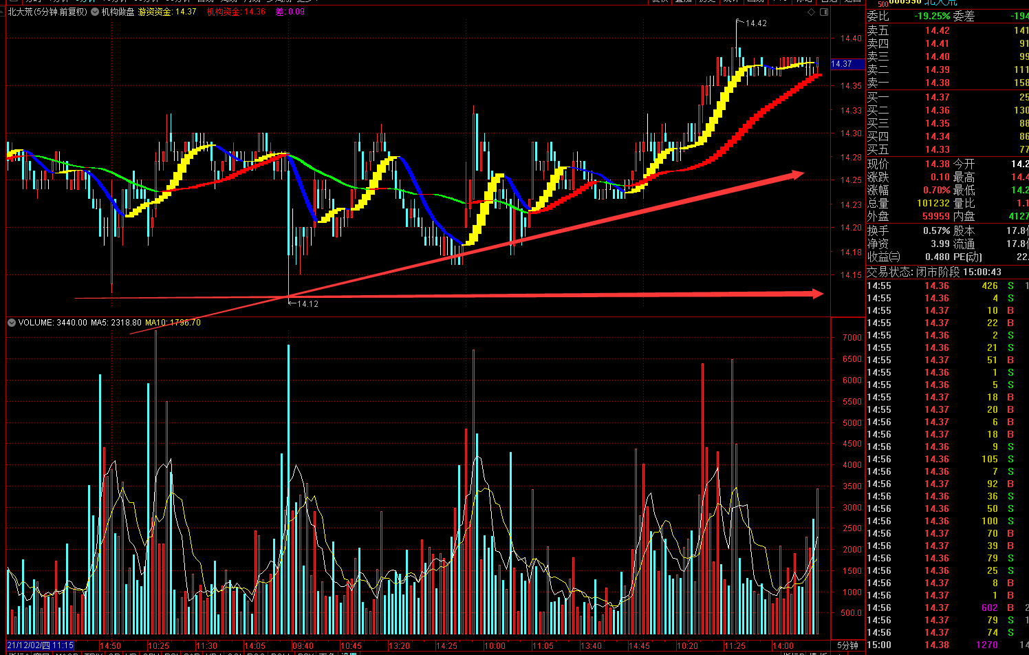Select the 14:56 tick with volume 105
1029x655 pixels.
click(x=948, y=459)
